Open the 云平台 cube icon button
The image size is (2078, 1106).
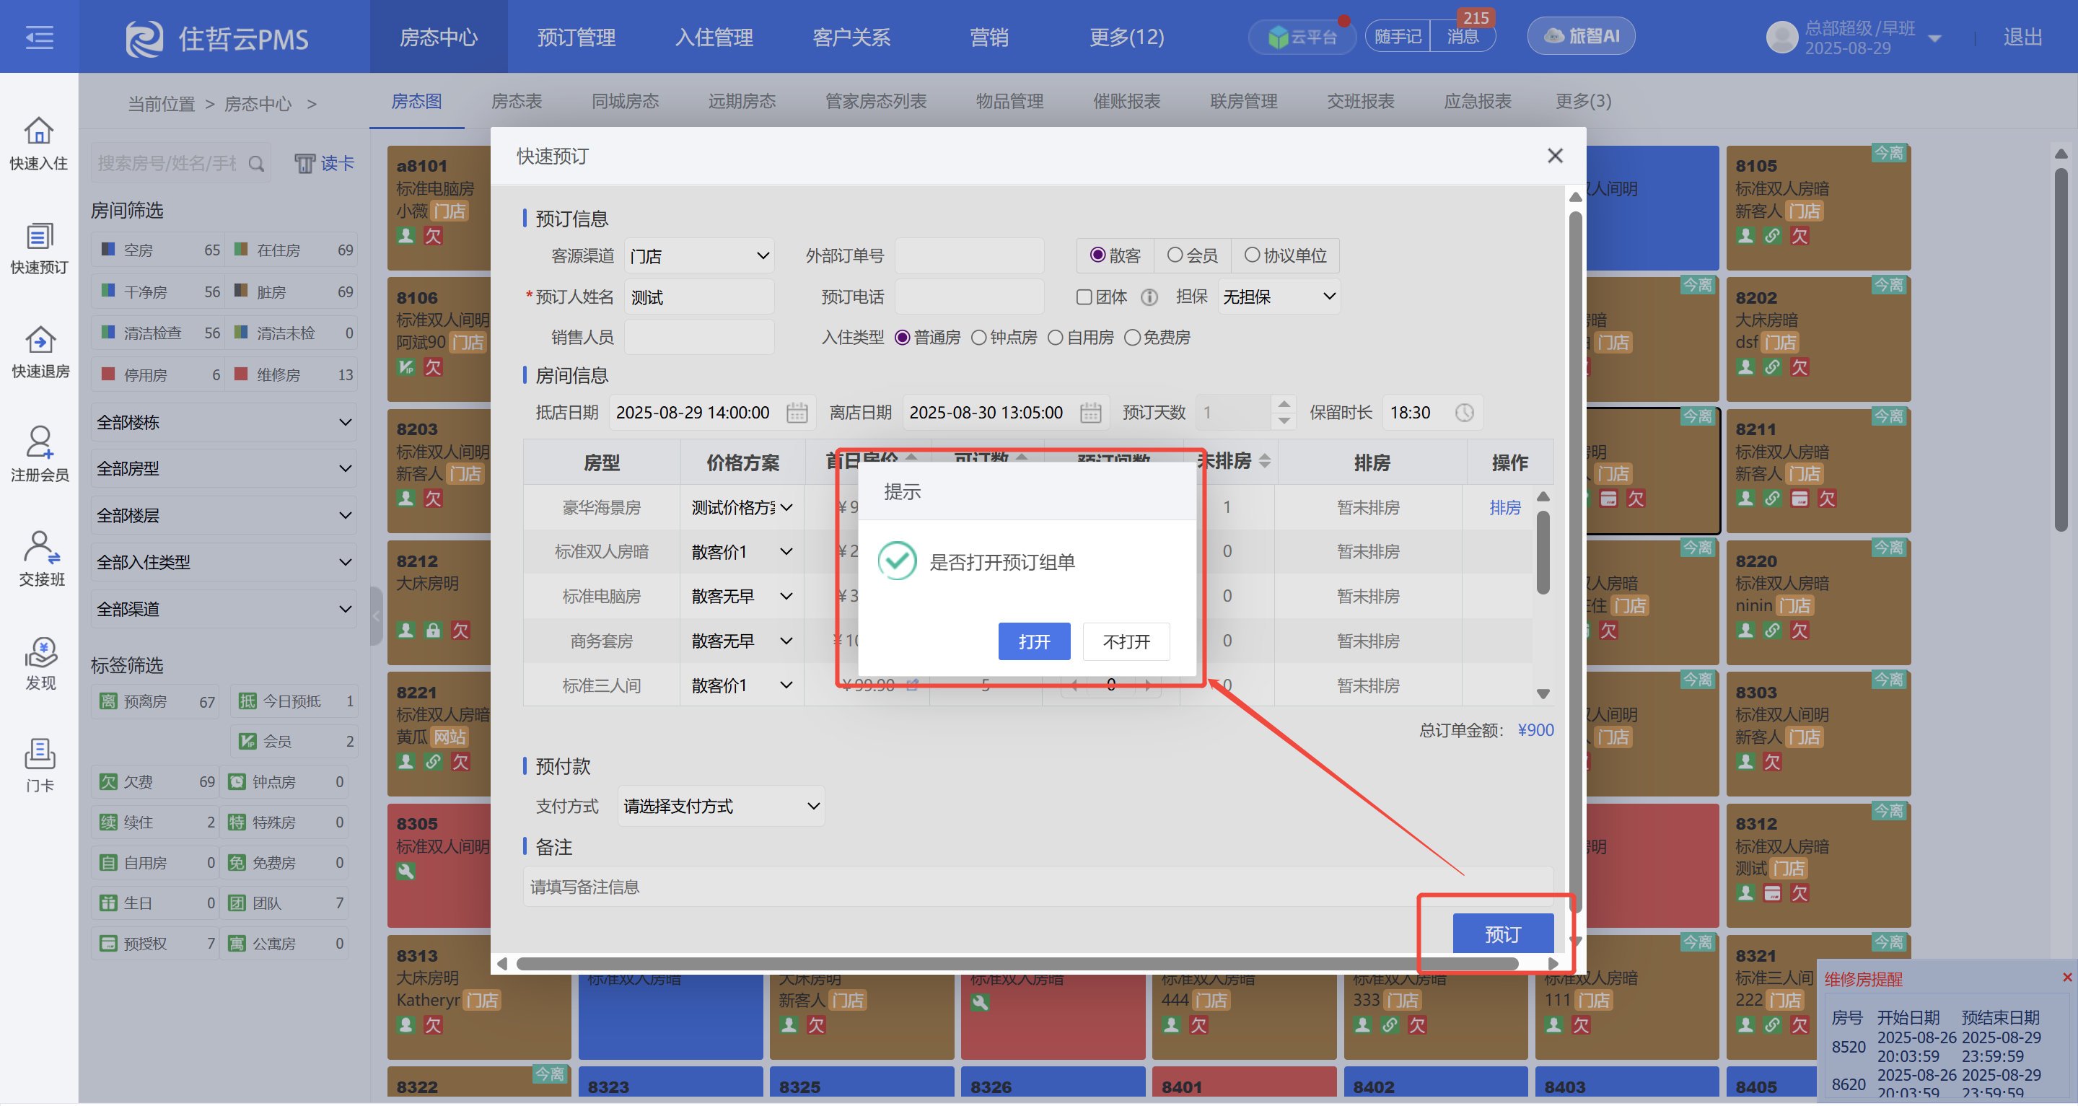[x=1301, y=36]
